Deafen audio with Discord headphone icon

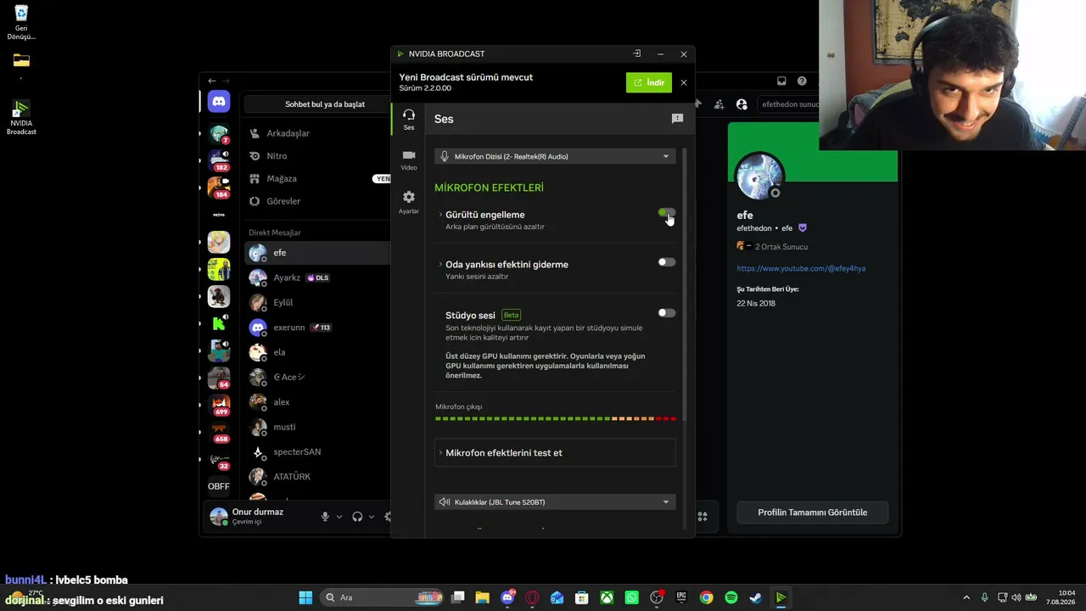(x=357, y=516)
